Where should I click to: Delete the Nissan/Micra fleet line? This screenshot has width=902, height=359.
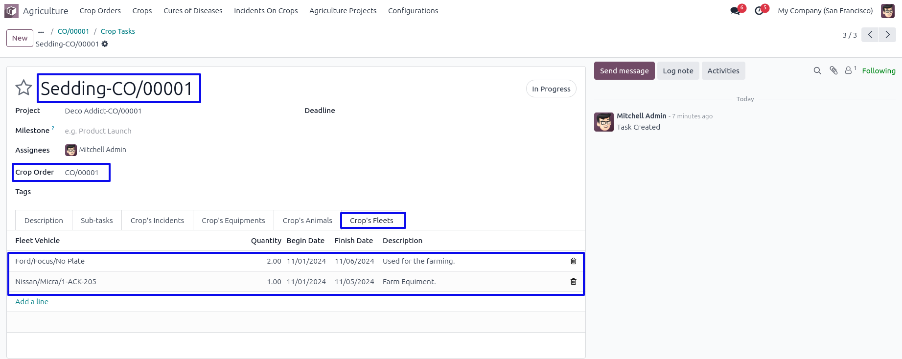pyautogui.click(x=573, y=282)
